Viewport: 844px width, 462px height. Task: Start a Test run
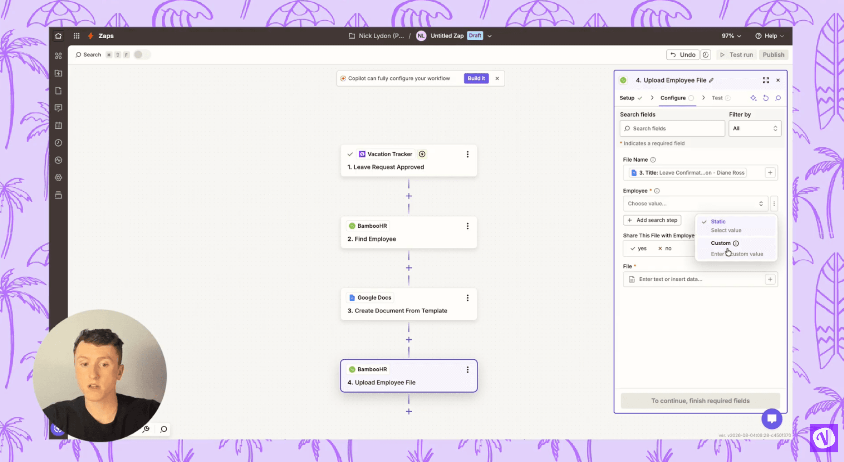click(736, 55)
